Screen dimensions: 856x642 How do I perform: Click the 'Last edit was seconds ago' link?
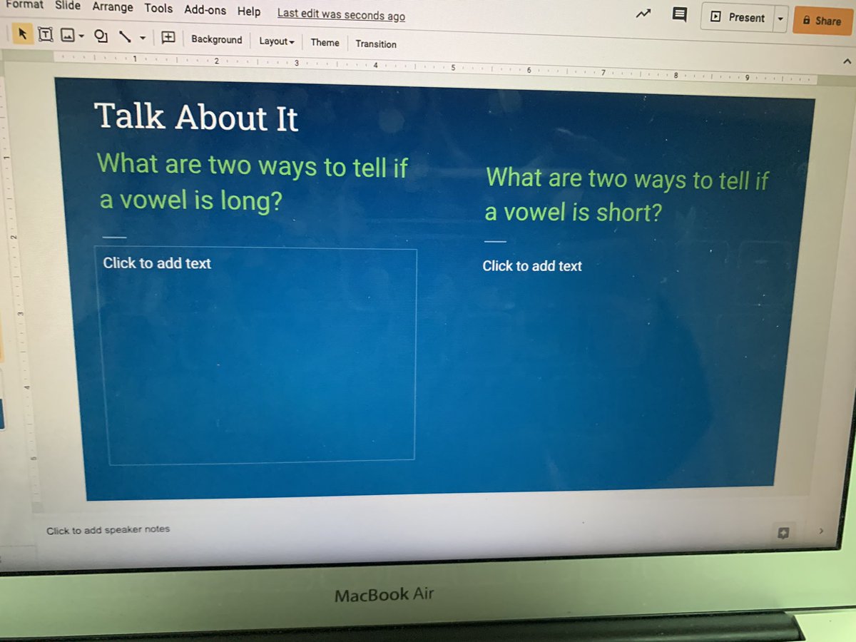[341, 14]
